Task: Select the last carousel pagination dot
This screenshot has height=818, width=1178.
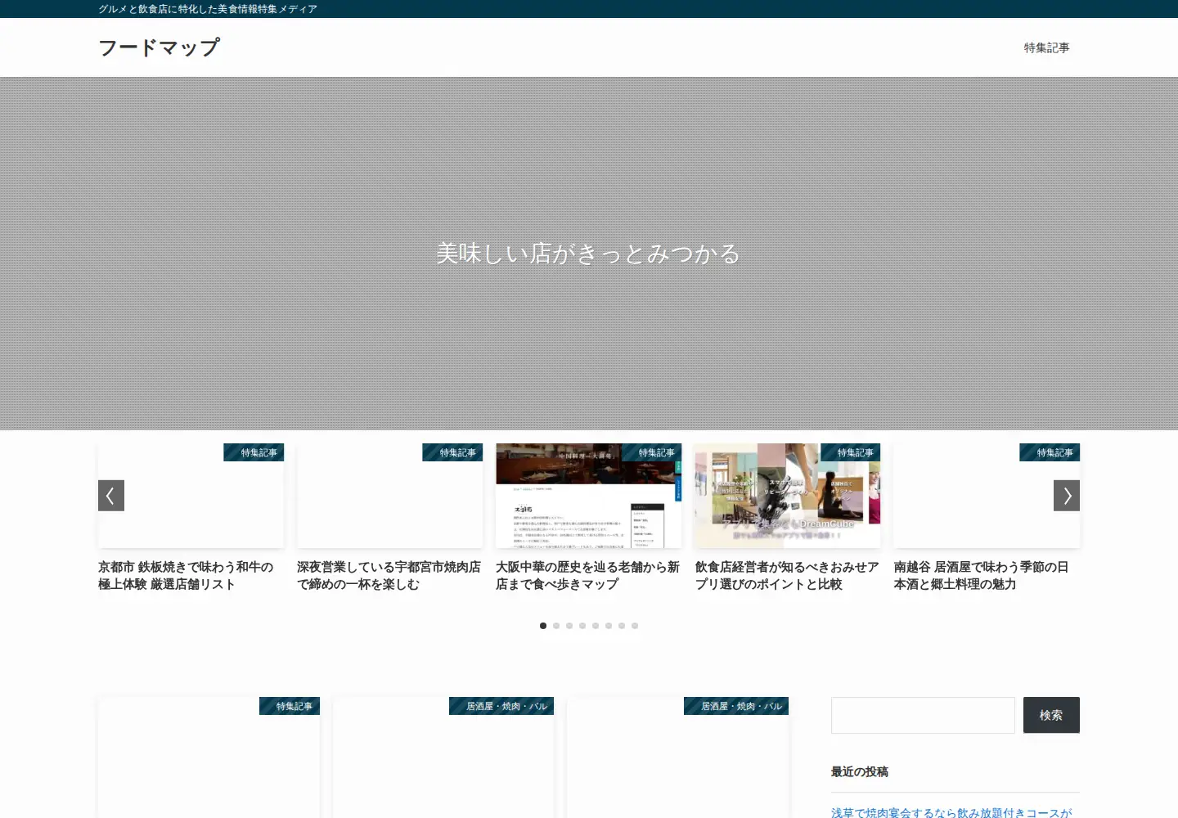Action: coord(635,626)
